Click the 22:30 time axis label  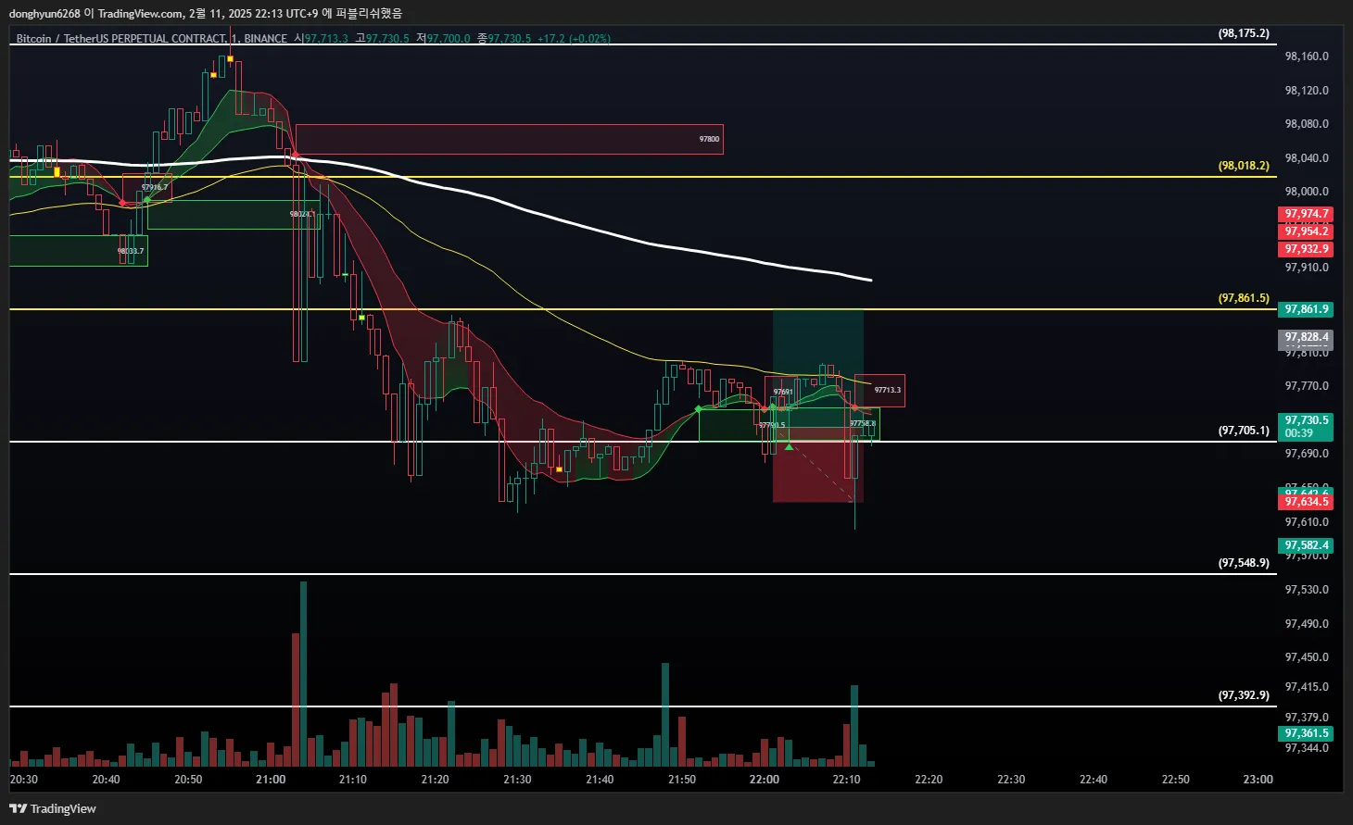pos(1011,780)
